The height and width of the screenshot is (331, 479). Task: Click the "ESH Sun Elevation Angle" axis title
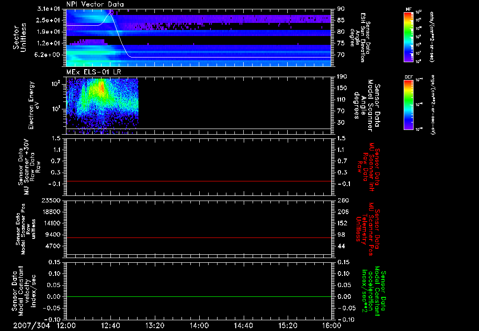pyautogui.click(x=361, y=37)
